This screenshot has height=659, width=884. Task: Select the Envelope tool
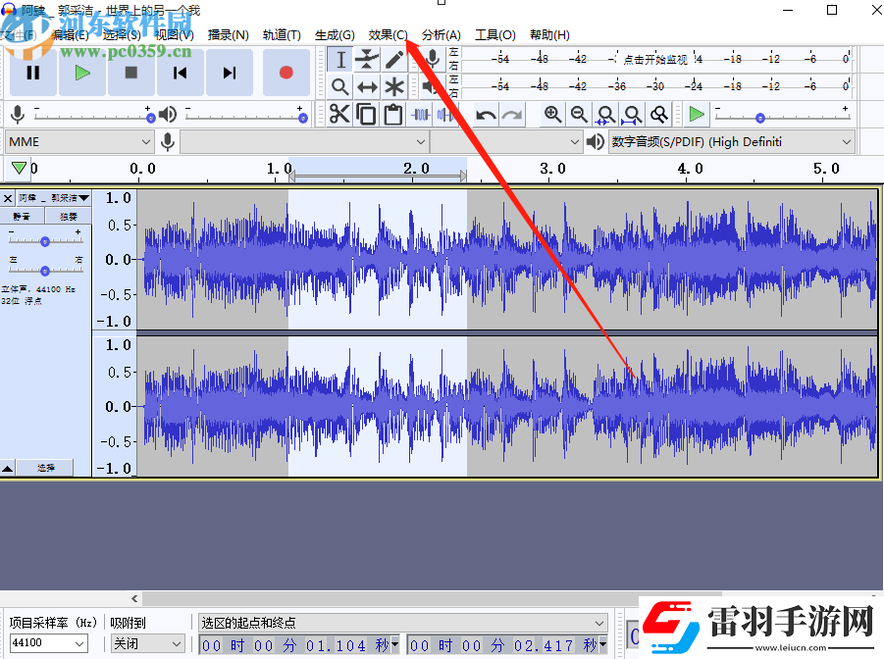(367, 60)
